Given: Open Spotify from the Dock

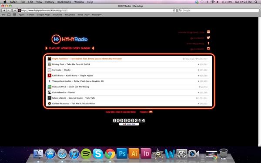Looking at the screenshot, I should click(x=86, y=154).
